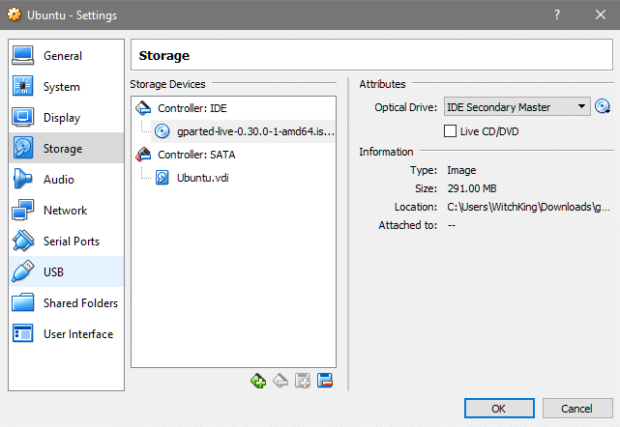Select Controller: SATA in storage tree
Screen dimensions: 620x427
coord(196,154)
